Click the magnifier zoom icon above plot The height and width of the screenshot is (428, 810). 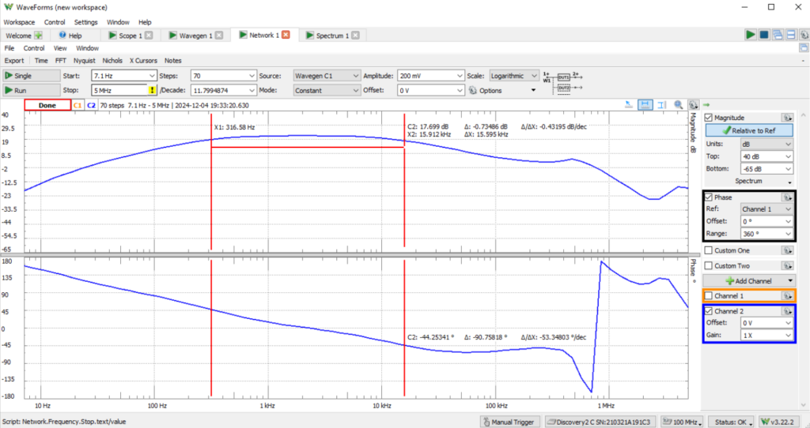pyautogui.click(x=678, y=104)
